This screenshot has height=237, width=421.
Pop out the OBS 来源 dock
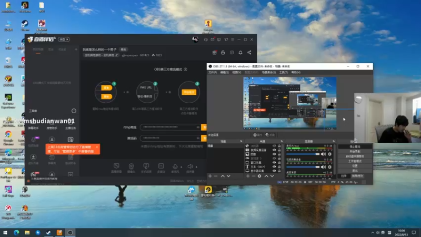pos(282,141)
